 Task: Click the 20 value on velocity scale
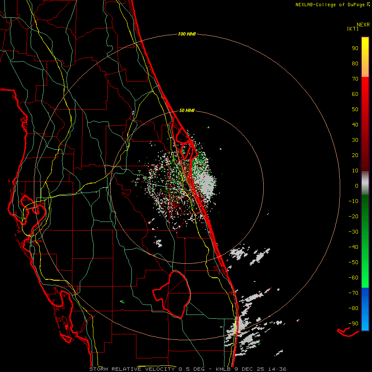click(355, 155)
